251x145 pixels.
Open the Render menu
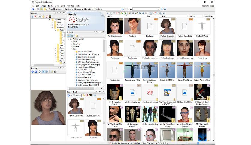point(50,6)
